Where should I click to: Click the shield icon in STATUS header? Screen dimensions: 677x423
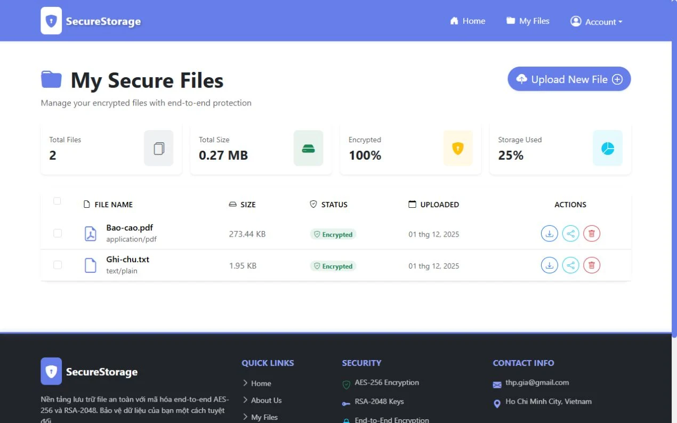(313, 204)
